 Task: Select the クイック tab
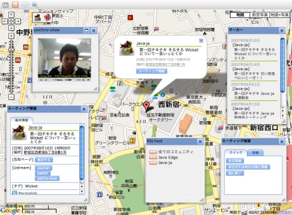coord(236,153)
